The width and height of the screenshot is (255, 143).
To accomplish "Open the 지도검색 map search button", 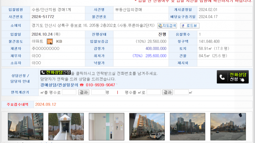I will click(167, 26).
